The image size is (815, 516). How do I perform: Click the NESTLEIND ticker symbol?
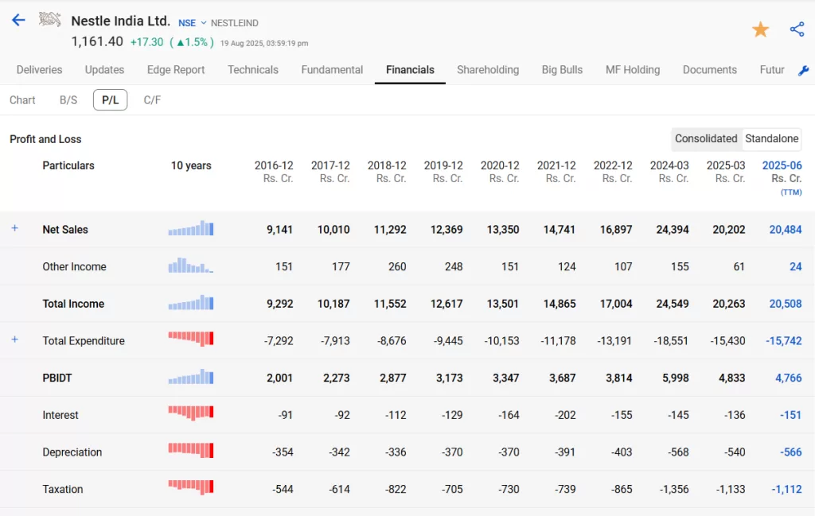tap(235, 23)
